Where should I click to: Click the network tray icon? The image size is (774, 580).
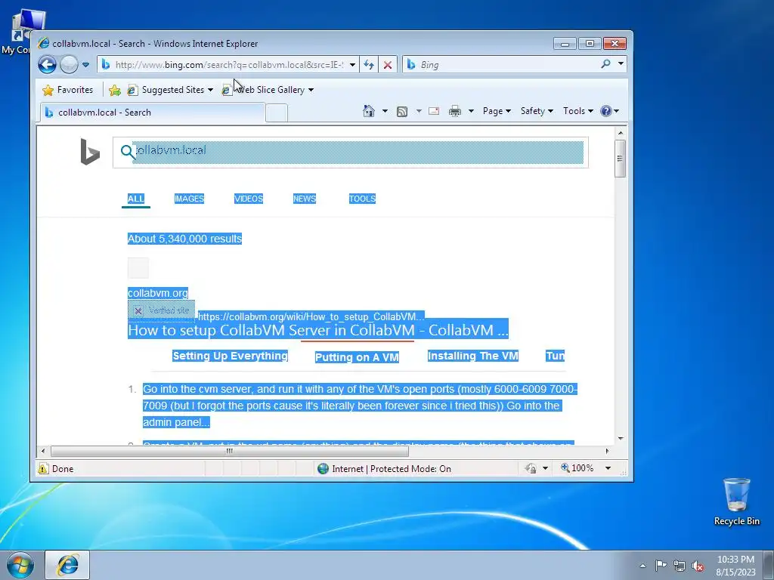(680, 566)
